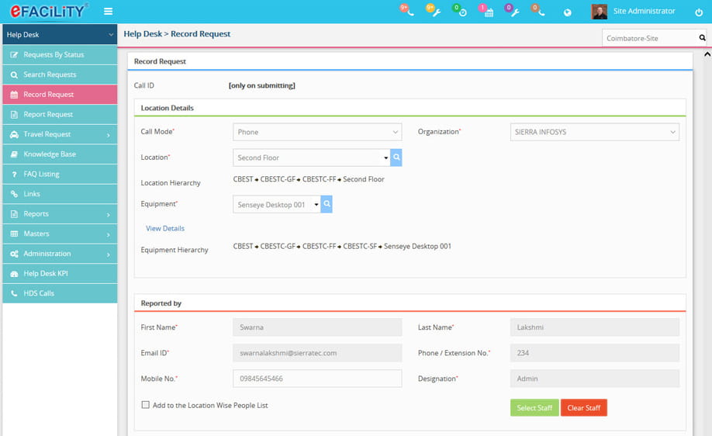The height and width of the screenshot is (436, 712).
Task: Open the calendar notification icon in header
Action: [487, 12]
